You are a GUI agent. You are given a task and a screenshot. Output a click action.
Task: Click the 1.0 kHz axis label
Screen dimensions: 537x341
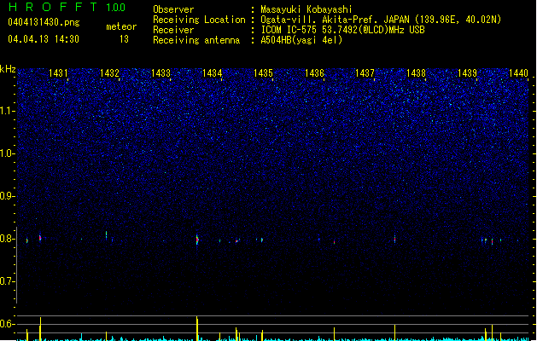coord(7,153)
